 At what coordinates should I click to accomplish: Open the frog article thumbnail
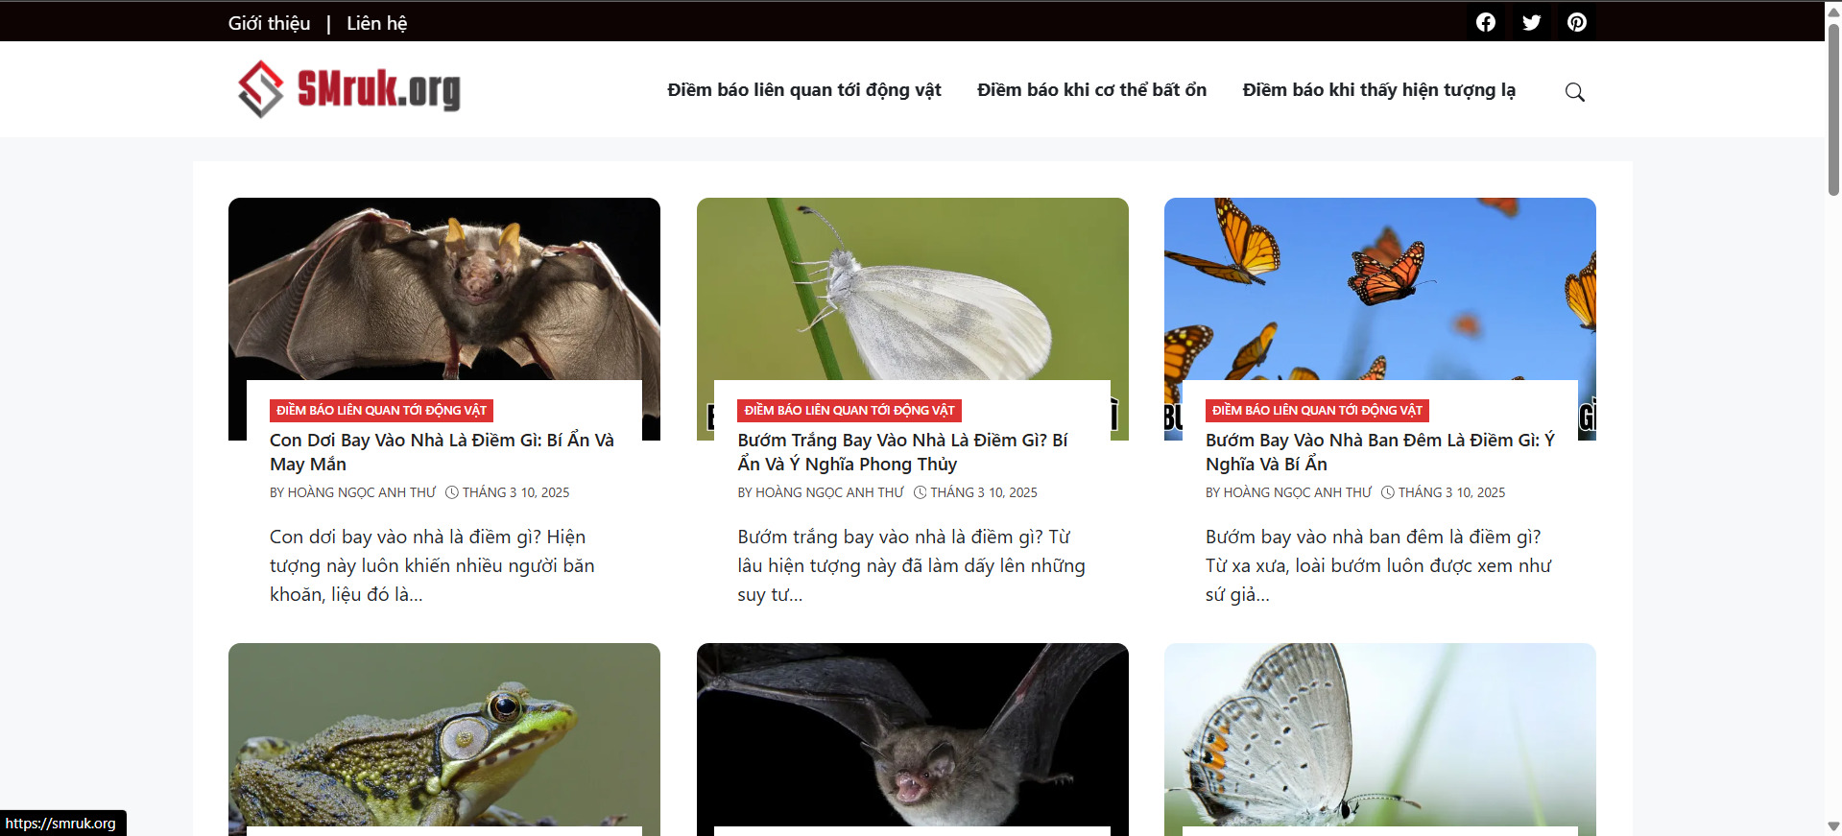443,734
